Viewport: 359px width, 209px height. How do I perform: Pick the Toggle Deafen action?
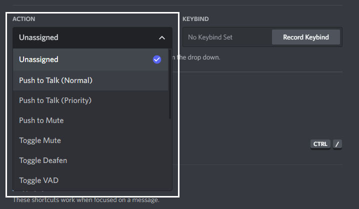pos(90,160)
